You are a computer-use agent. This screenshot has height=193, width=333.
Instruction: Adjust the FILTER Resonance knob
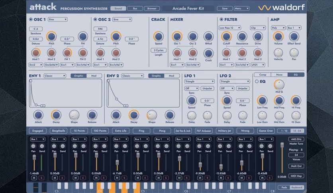[242, 37]
